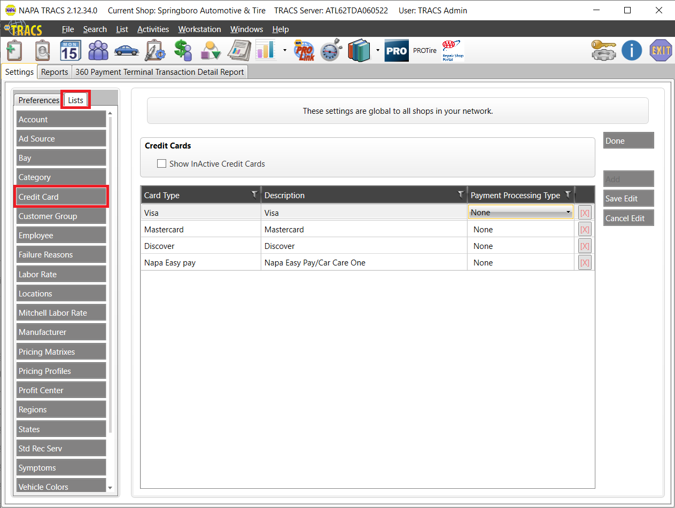Filter the Card Type column
The image size is (675, 508).
point(254,195)
